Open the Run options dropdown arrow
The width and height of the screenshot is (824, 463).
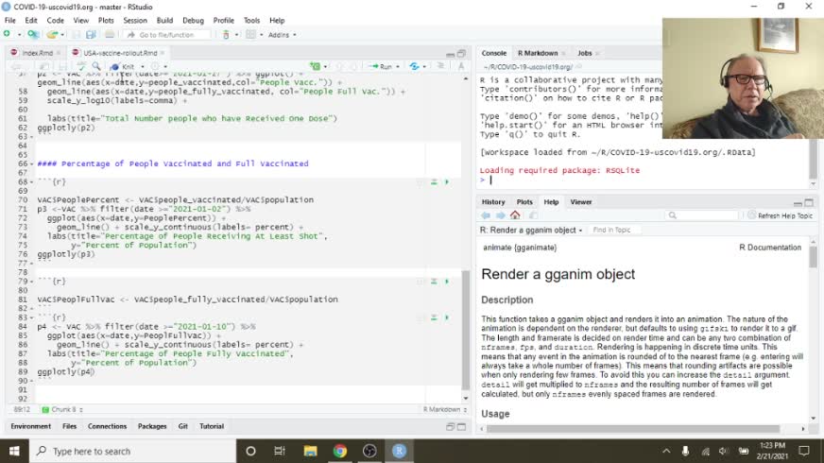click(x=398, y=67)
